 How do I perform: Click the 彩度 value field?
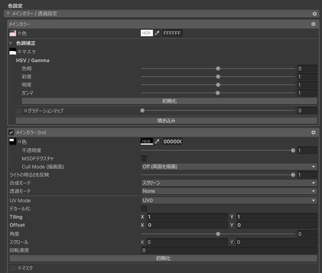307,77
